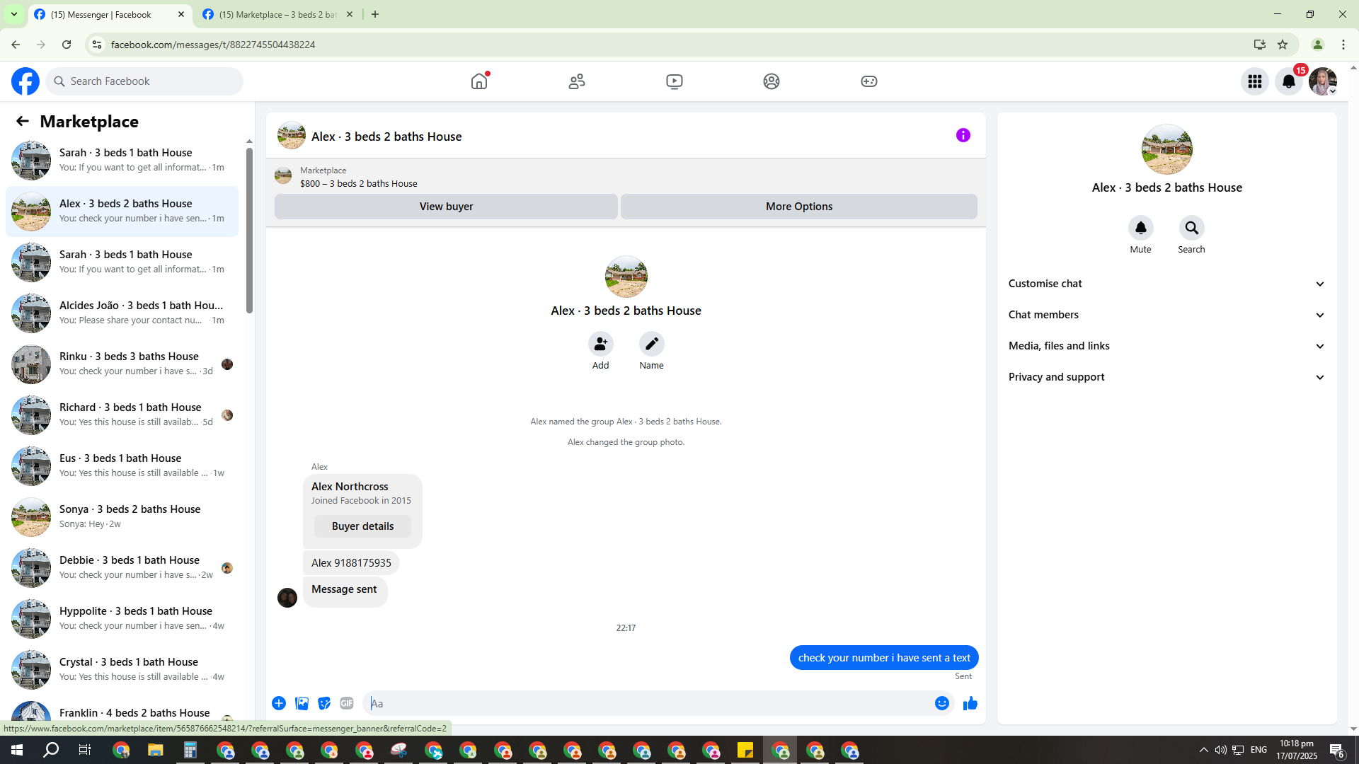
Task: Go to Facebook Home feed icon
Action: coord(479,81)
